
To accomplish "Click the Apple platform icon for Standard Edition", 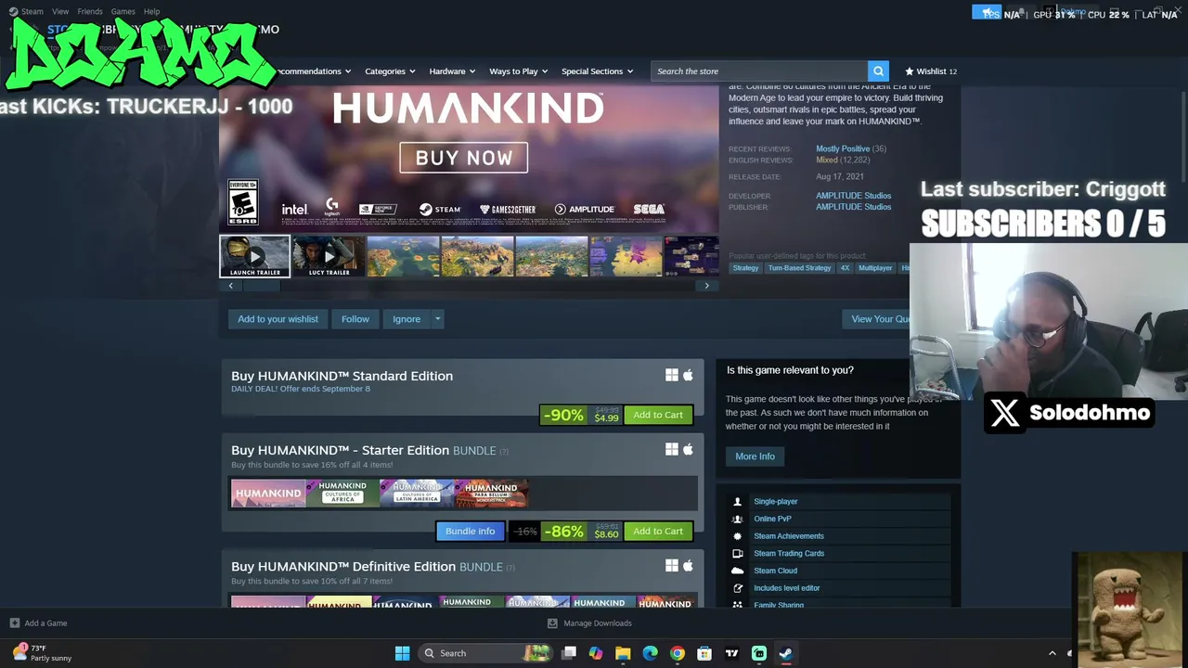I will [x=688, y=375].
